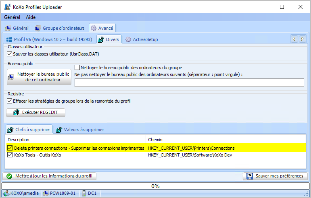Click the KoXo Profiles Uploader title icon

(8, 7)
